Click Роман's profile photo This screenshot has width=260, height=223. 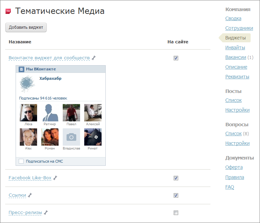pyautogui.click(x=50, y=137)
